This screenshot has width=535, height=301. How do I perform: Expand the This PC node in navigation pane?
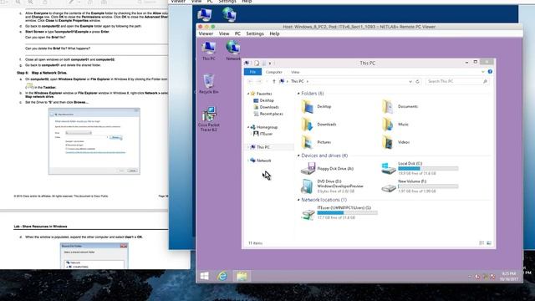point(248,147)
